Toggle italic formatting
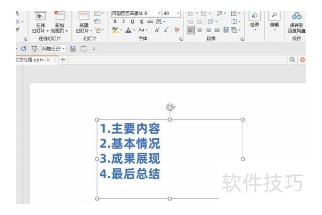The image size is (322, 215). 123,21
